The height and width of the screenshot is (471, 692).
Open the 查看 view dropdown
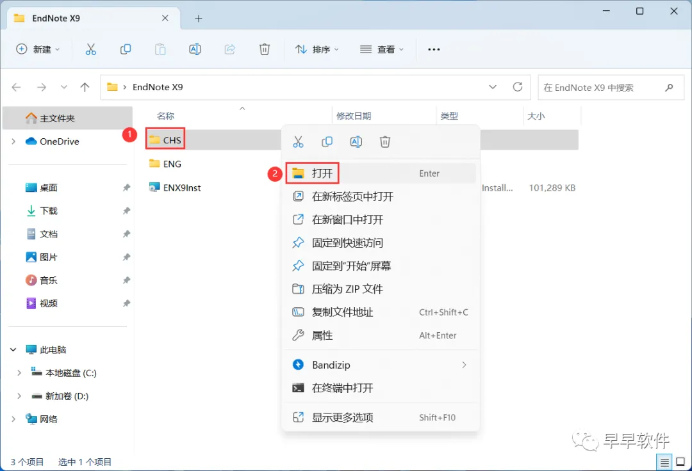382,49
